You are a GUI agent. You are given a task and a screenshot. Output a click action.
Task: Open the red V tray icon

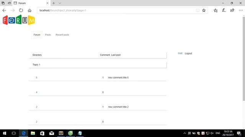203,133
